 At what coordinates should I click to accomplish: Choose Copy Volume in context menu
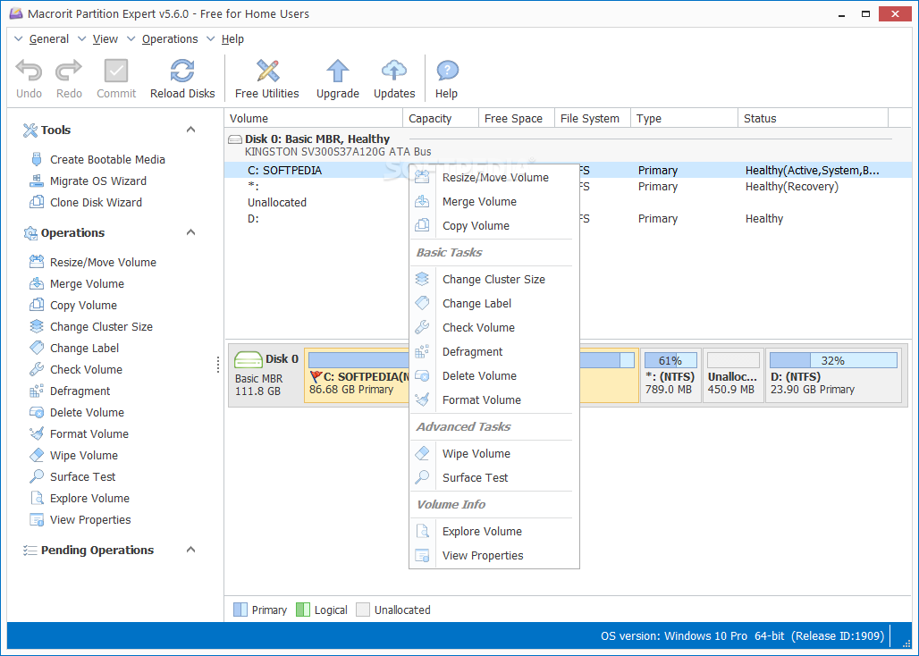tap(494, 225)
